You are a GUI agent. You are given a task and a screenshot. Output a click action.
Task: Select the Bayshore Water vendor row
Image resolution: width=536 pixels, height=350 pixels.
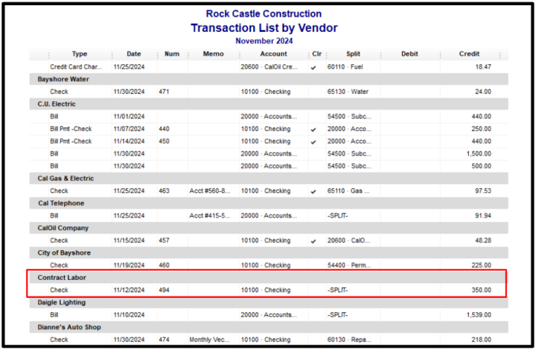[269, 79]
